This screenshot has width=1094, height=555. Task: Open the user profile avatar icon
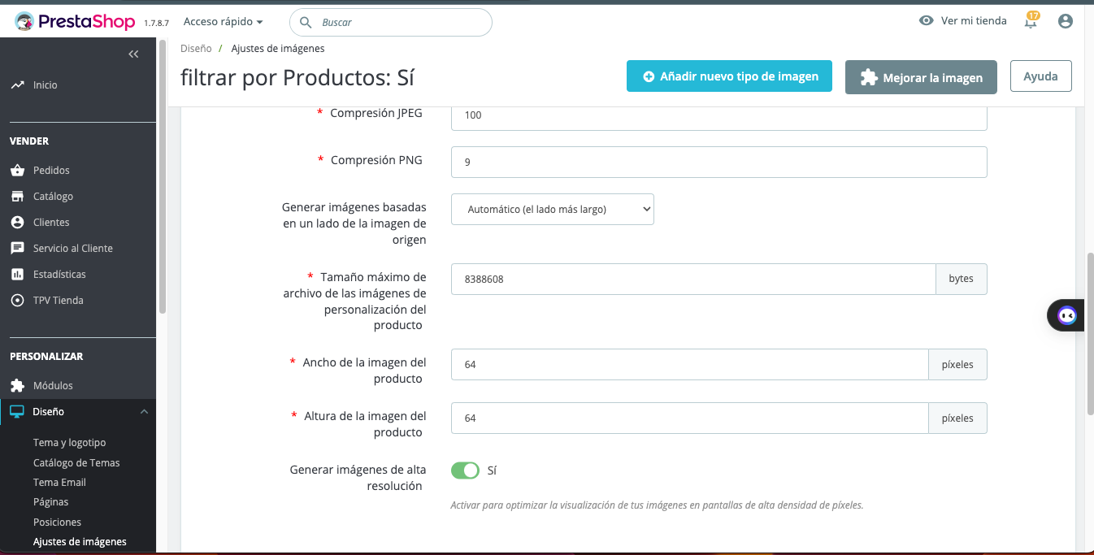point(1066,22)
